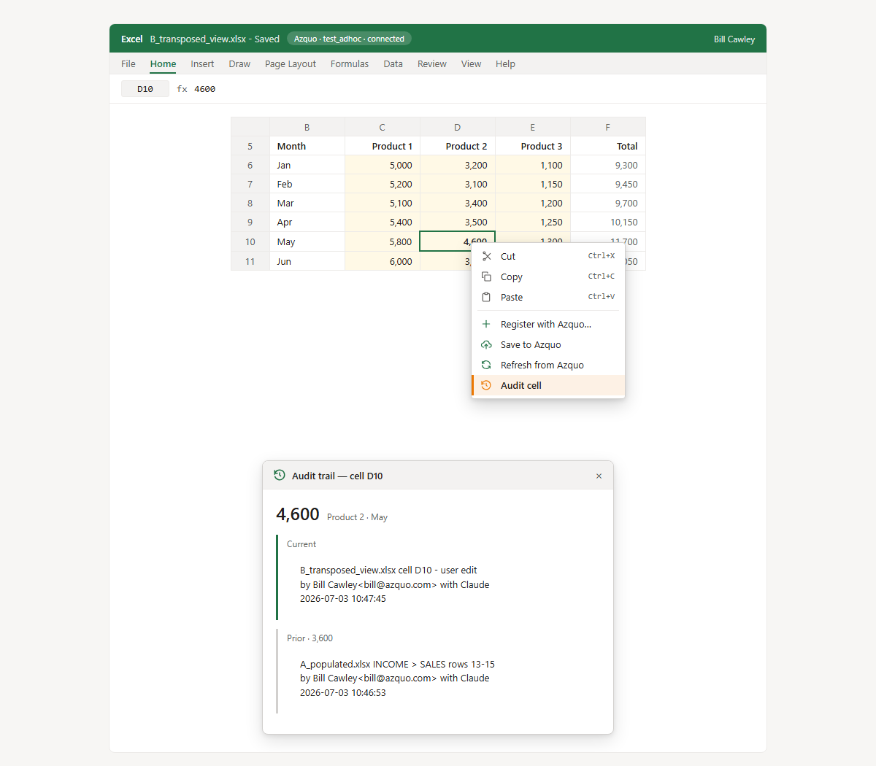This screenshot has height=766, width=876.
Task: Open the Help ribbon tab
Action: pos(505,63)
